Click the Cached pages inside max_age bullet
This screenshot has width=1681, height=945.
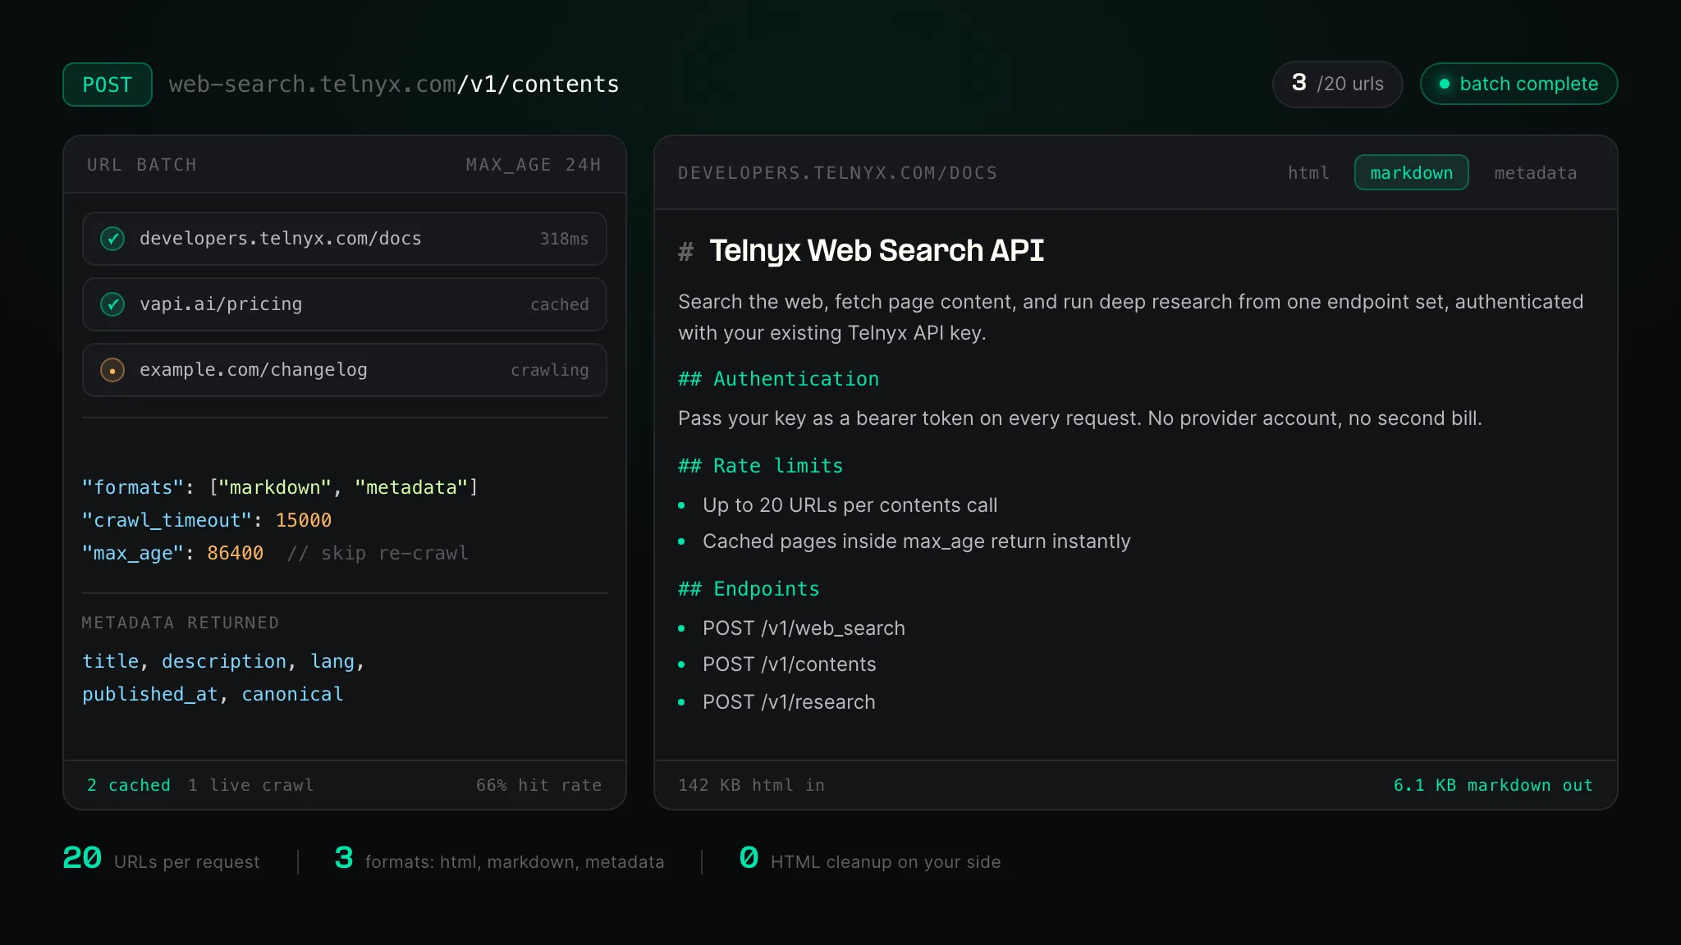[917, 541]
